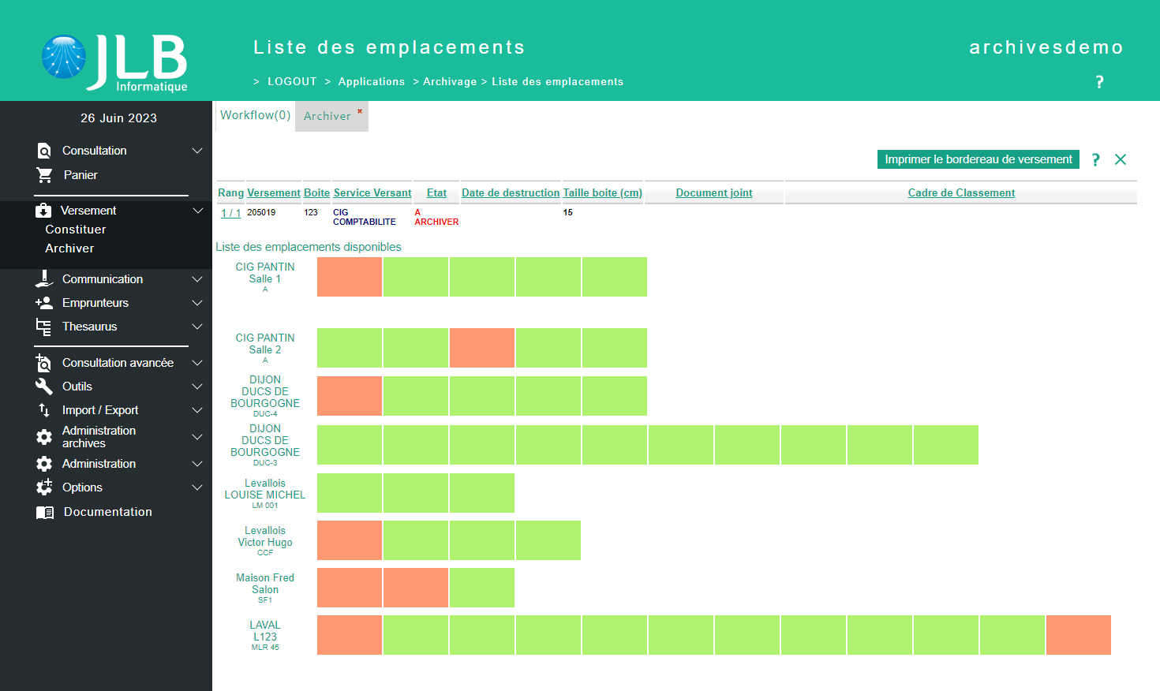The width and height of the screenshot is (1160, 691).
Task: Click the help question mark beside print button
Action: (x=1095, y=160)
